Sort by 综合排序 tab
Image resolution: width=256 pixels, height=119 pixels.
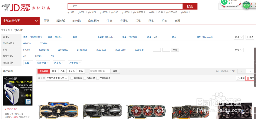click(44, 71)
